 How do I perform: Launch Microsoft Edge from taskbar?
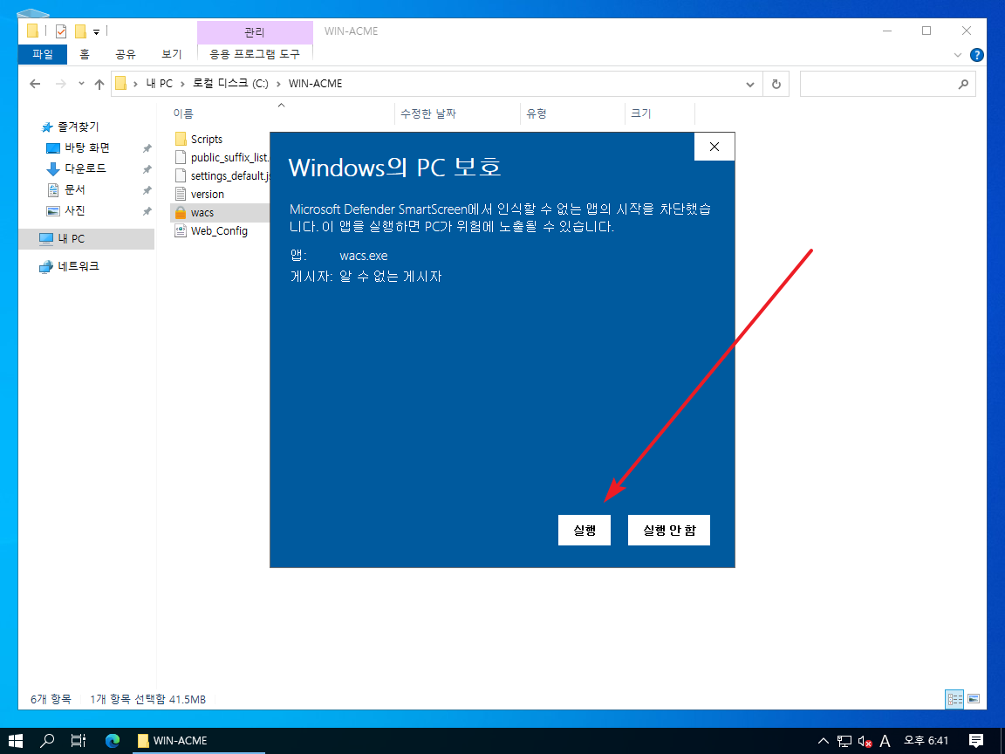pyautogui.click(x=113, y=741)
